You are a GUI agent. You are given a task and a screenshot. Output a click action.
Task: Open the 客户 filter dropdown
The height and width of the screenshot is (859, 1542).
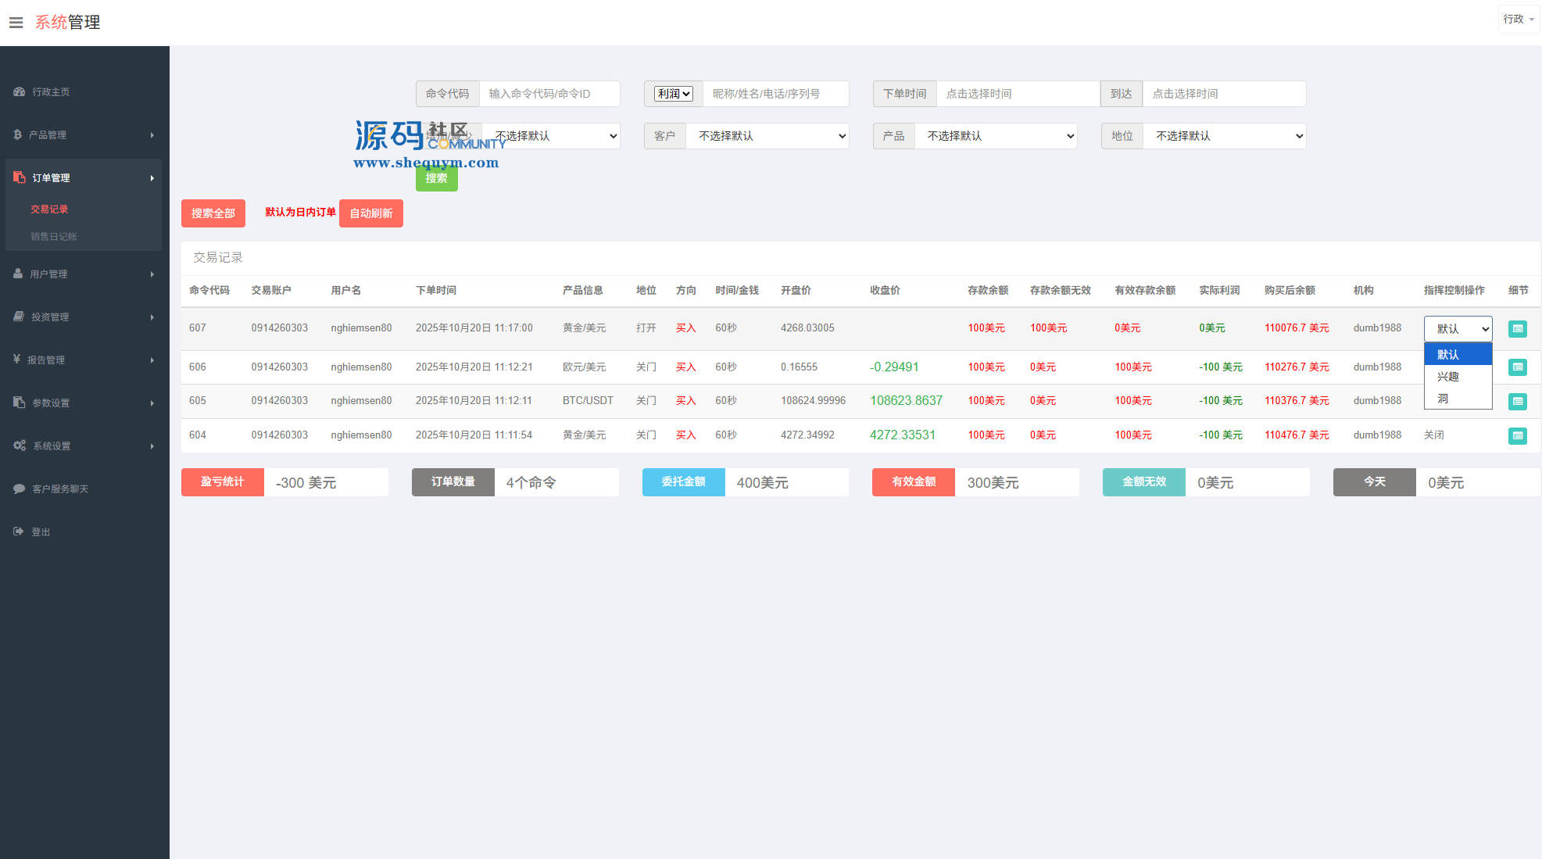[x=767, y=136]
